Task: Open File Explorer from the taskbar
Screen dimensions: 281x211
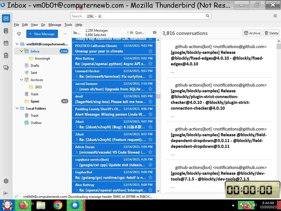Action: point(41,205)
